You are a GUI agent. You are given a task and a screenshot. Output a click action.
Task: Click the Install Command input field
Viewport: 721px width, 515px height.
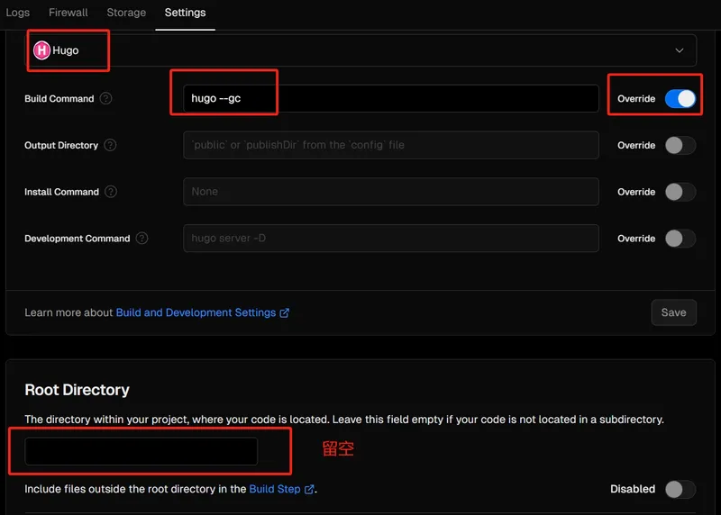391,192
